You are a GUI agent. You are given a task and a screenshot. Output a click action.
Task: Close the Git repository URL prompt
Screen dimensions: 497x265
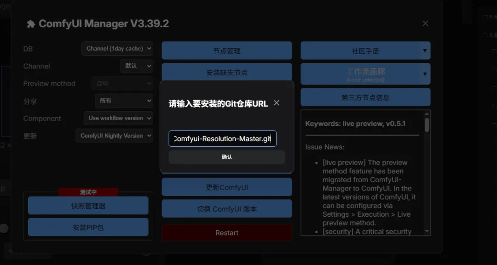point(277,103)
